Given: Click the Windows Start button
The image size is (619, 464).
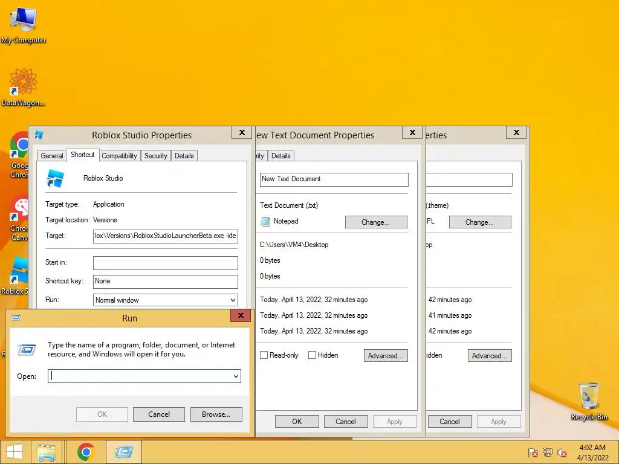Looking at the screenshot, I should [x=15, y=452].
